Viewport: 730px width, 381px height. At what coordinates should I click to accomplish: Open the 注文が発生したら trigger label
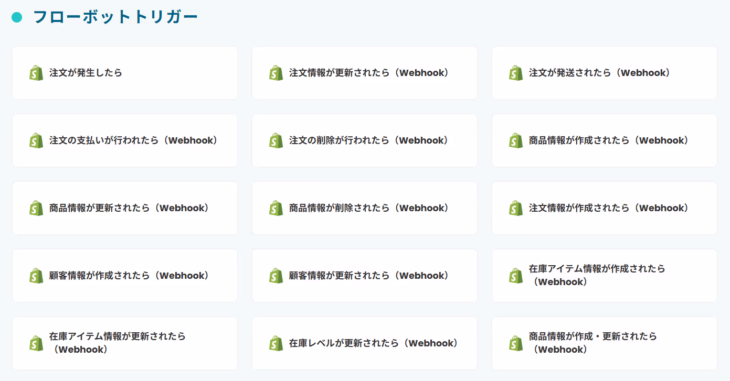(86, 73)
